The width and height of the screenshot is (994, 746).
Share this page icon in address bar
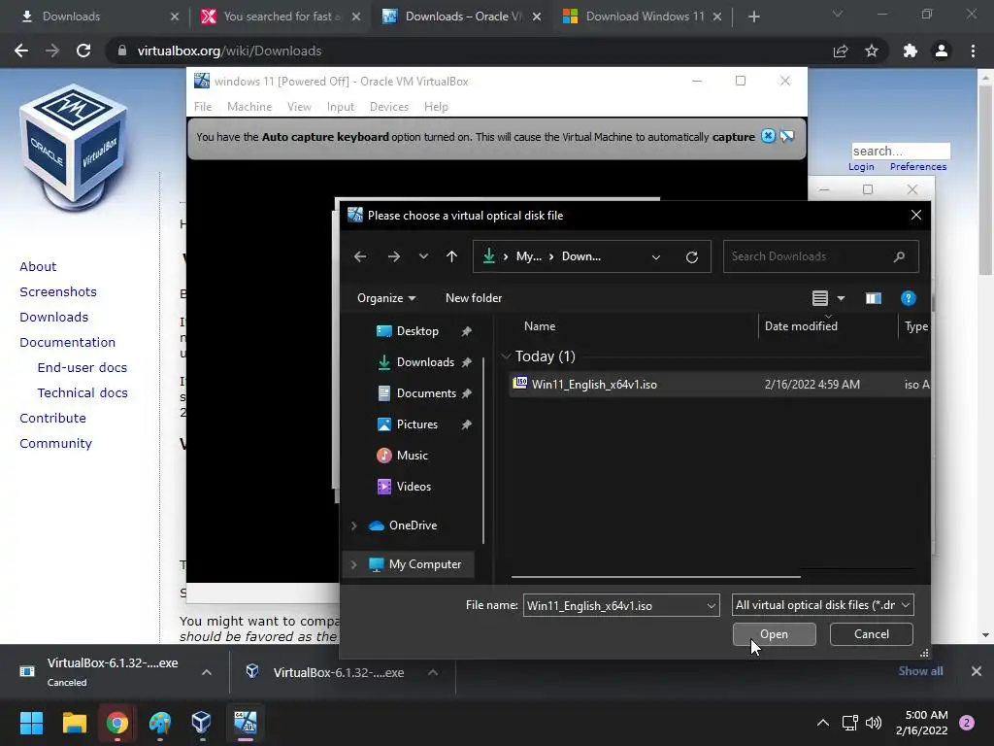click(x=841, y=51)
